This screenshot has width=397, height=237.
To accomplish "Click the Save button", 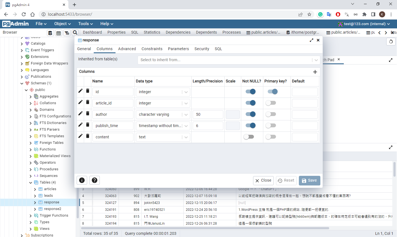I will click(x=309, y=181).
